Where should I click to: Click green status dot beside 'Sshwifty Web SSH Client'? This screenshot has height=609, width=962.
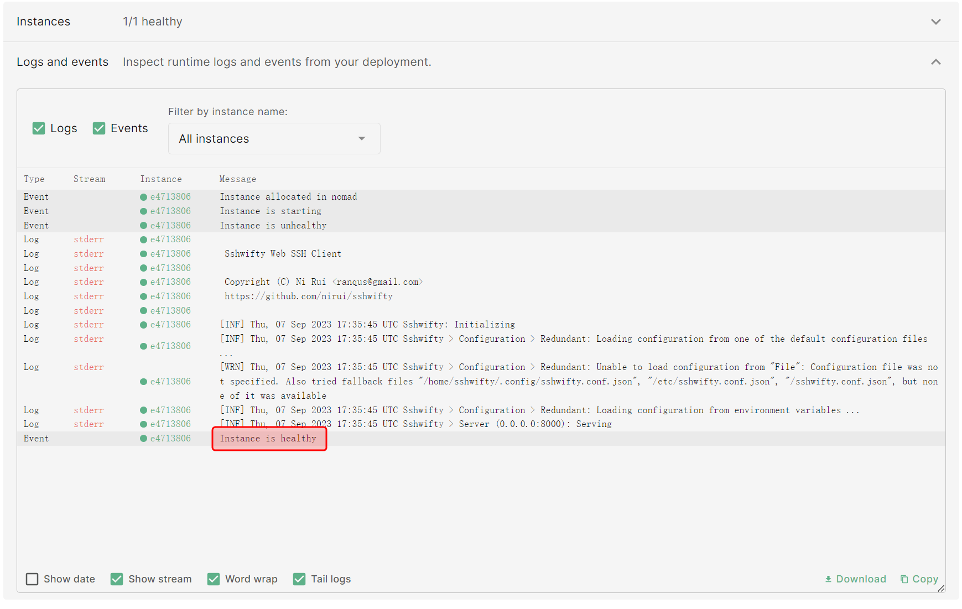143,254
